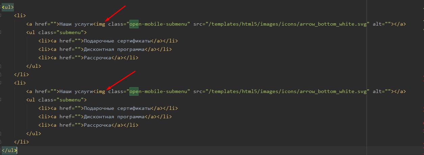Toggle fold marker beside first <ul class="submenu"> line
The height and width of the screenshot is (155, 424).
pyautogui.click(x=1, y=32)
